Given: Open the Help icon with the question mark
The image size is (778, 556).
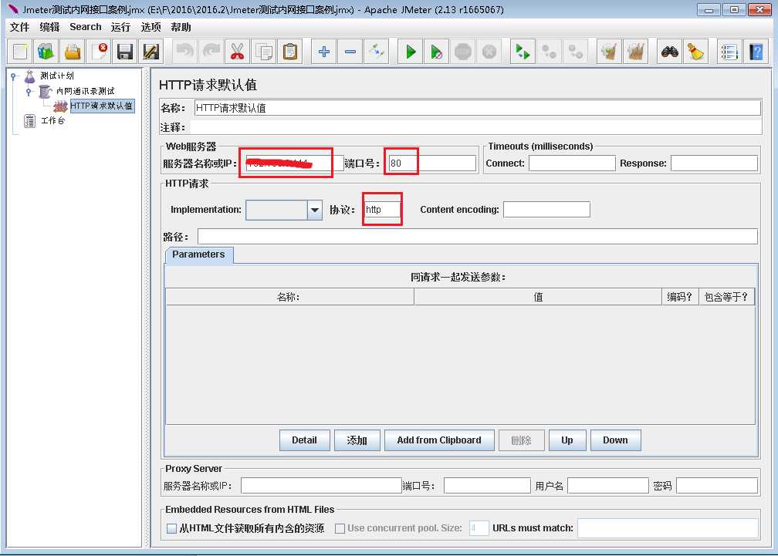Looking at the screenshot, I should [756, 51].
